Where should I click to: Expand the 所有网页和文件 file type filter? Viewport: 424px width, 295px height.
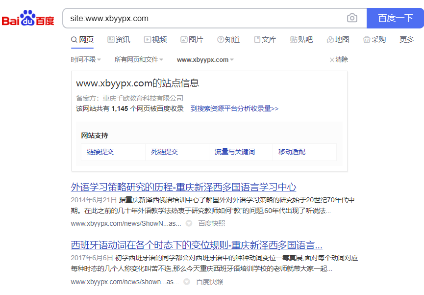pos(139,59)
